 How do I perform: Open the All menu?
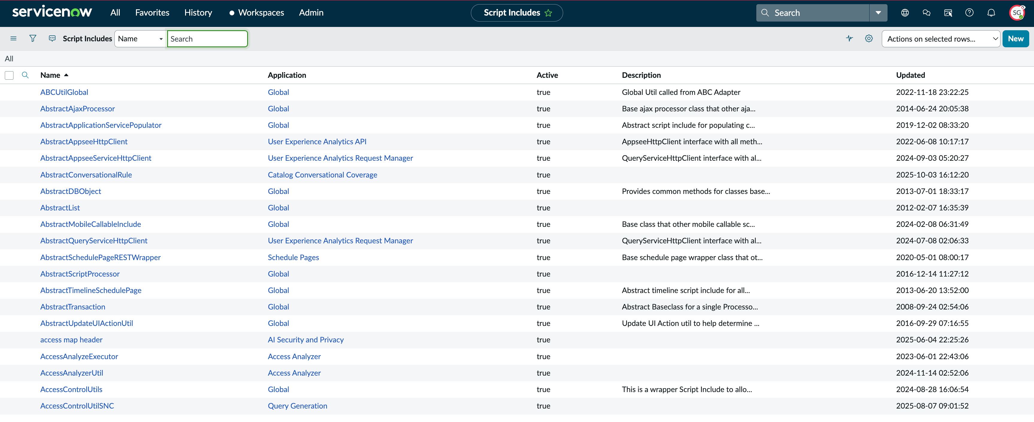coord(115,13)
